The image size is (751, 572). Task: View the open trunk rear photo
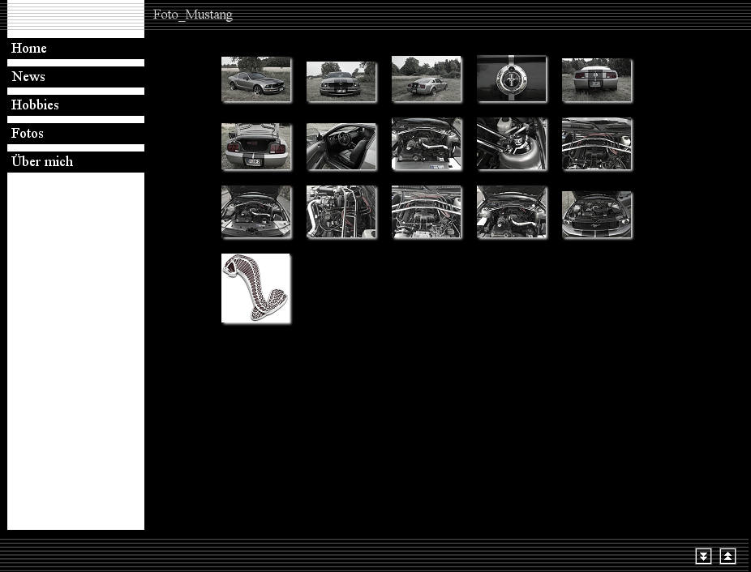click(255, 146)
